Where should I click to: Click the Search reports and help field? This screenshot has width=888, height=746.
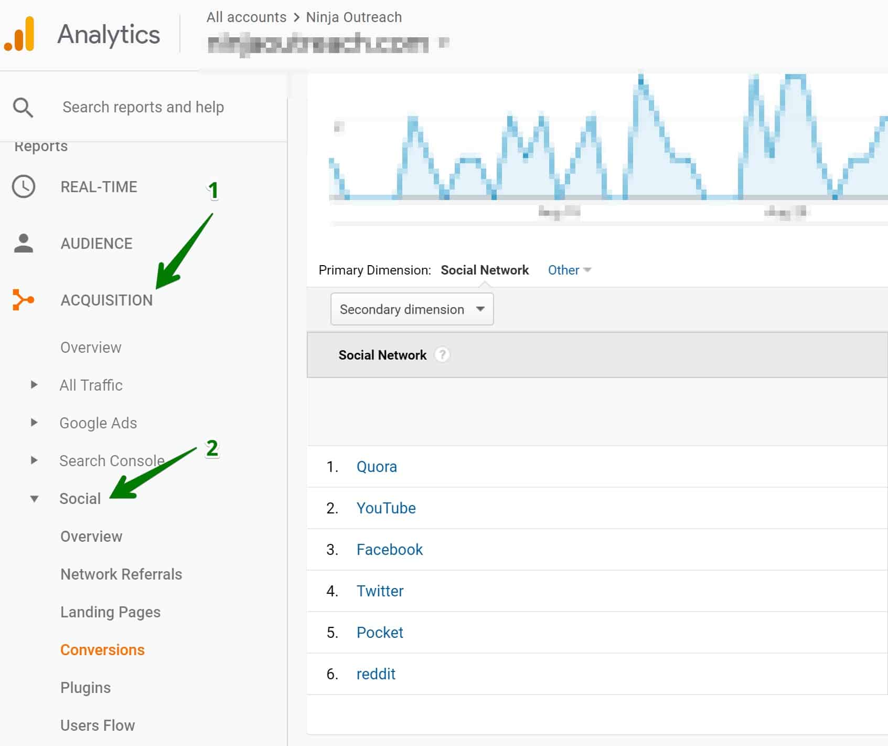click(143, 107)
